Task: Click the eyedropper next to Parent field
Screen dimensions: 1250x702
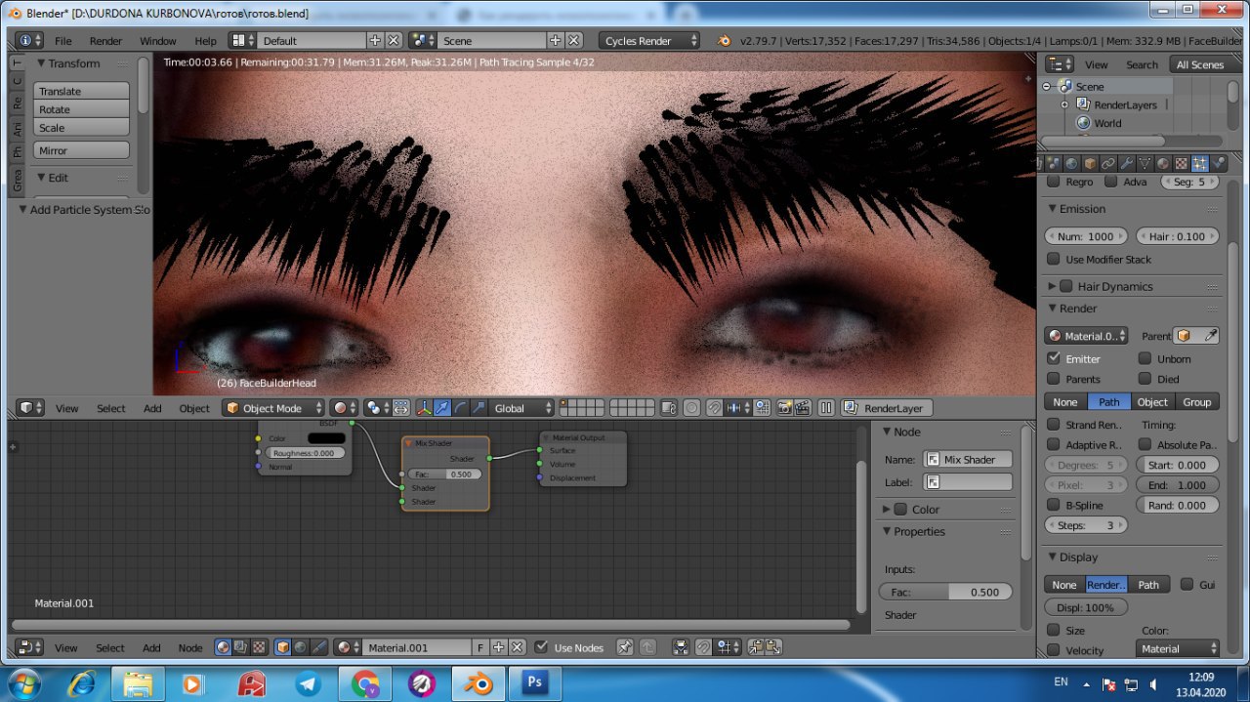Action: click(1211, 336)
